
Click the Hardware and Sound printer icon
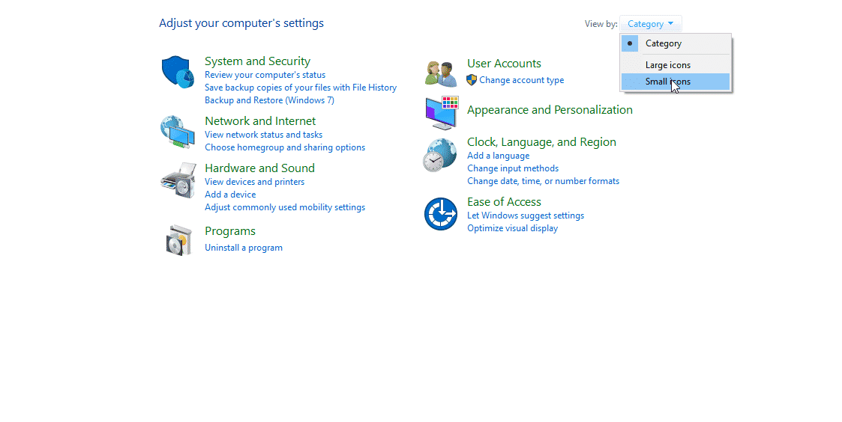178,180
